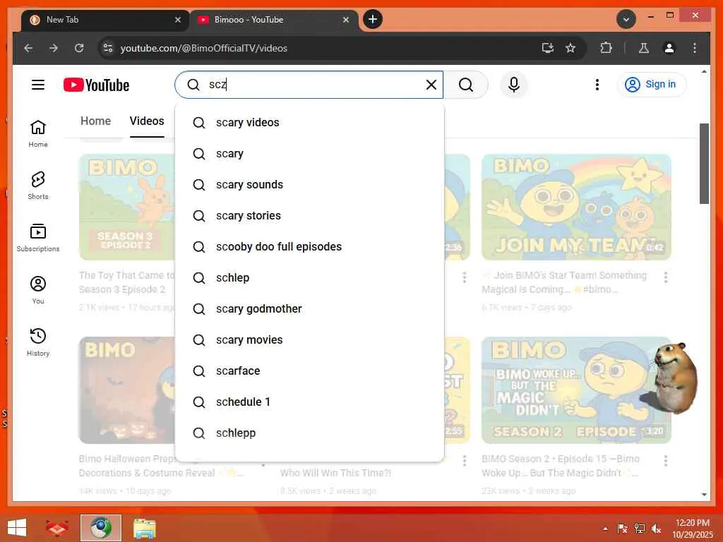Open Chrome three-dot menu

(x=695, y=48)
